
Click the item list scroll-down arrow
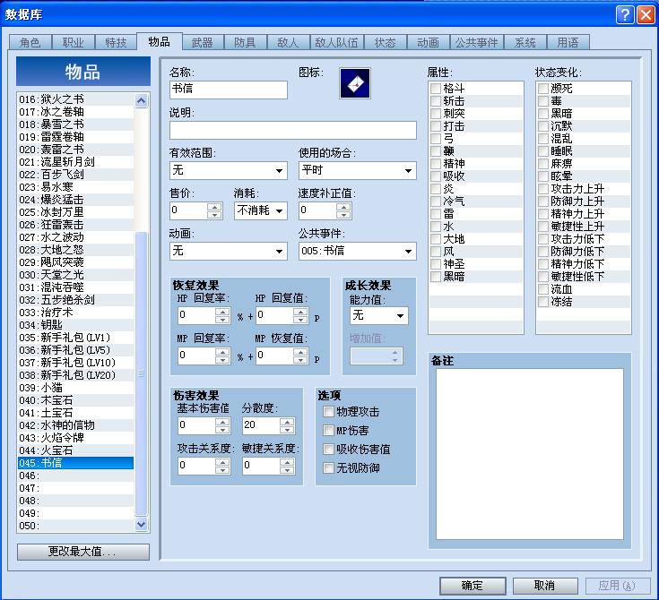(142, 525)
